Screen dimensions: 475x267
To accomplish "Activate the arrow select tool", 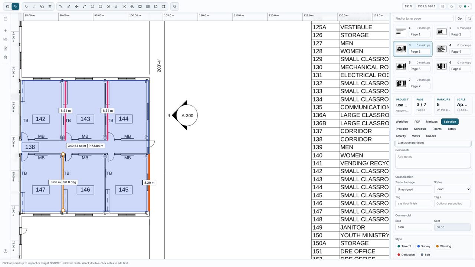I will click(x=15, y=6).
